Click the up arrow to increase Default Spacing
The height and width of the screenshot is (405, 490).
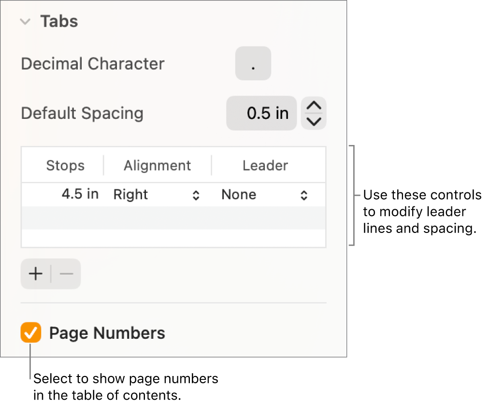click(x=313, y=105)
